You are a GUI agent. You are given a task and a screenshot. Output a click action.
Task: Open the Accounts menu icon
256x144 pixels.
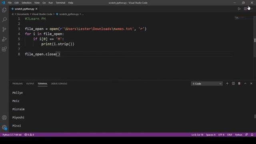coord(4,118)
